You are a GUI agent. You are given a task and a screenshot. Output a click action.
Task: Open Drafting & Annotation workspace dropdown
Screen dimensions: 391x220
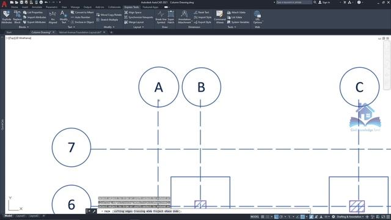coord(351,217)
